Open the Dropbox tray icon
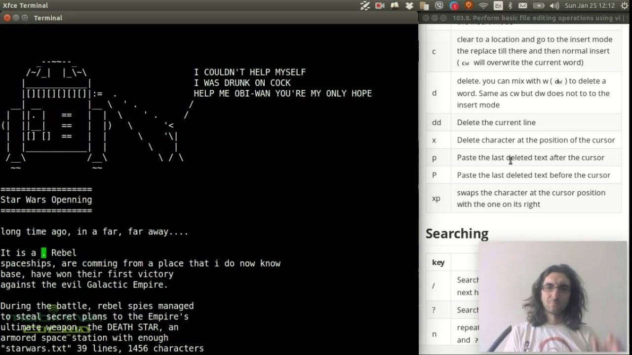Screen dimensions: 632x355 pyautogui.click(x=409, y=6)
